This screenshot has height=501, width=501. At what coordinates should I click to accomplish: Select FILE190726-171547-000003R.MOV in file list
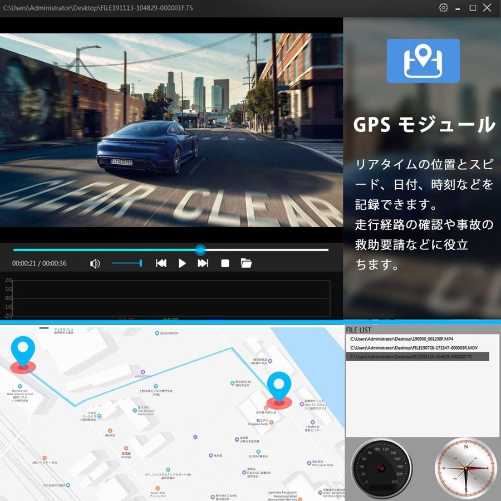[414, 347]
